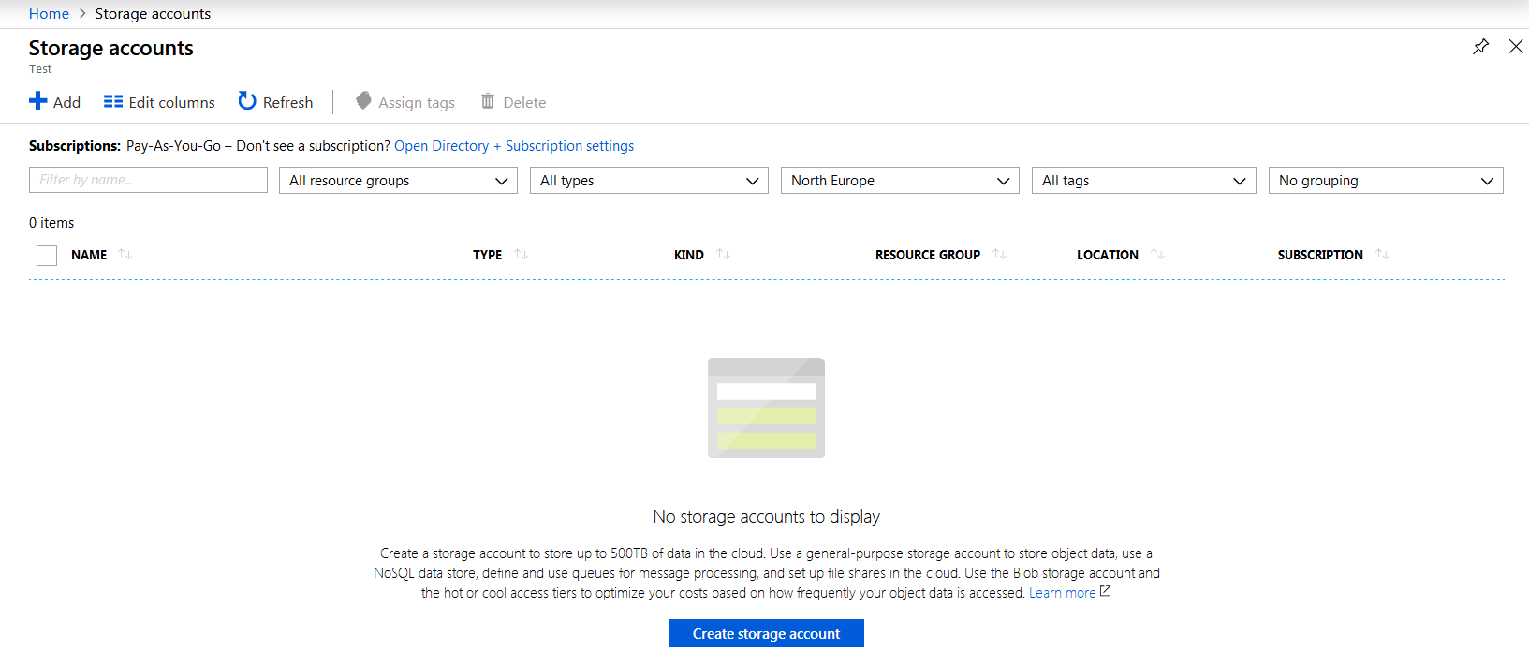
Task: Sort list by the KIND column
Action: click(x=689, y=255)
